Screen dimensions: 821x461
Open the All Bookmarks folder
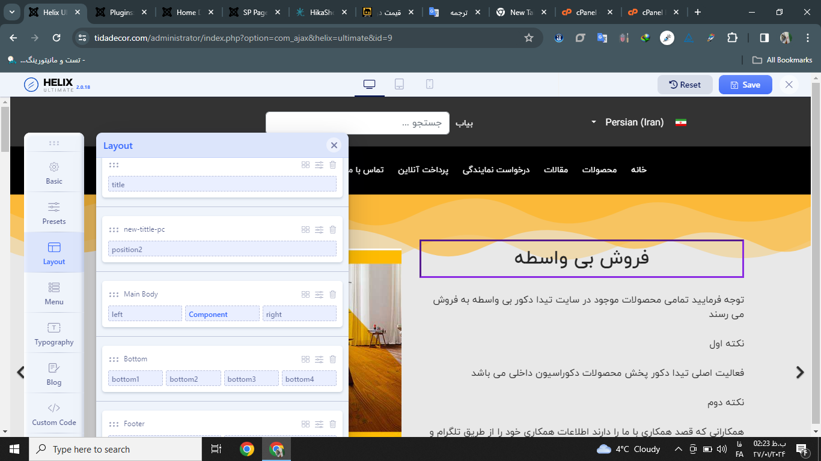click(783, 60)
